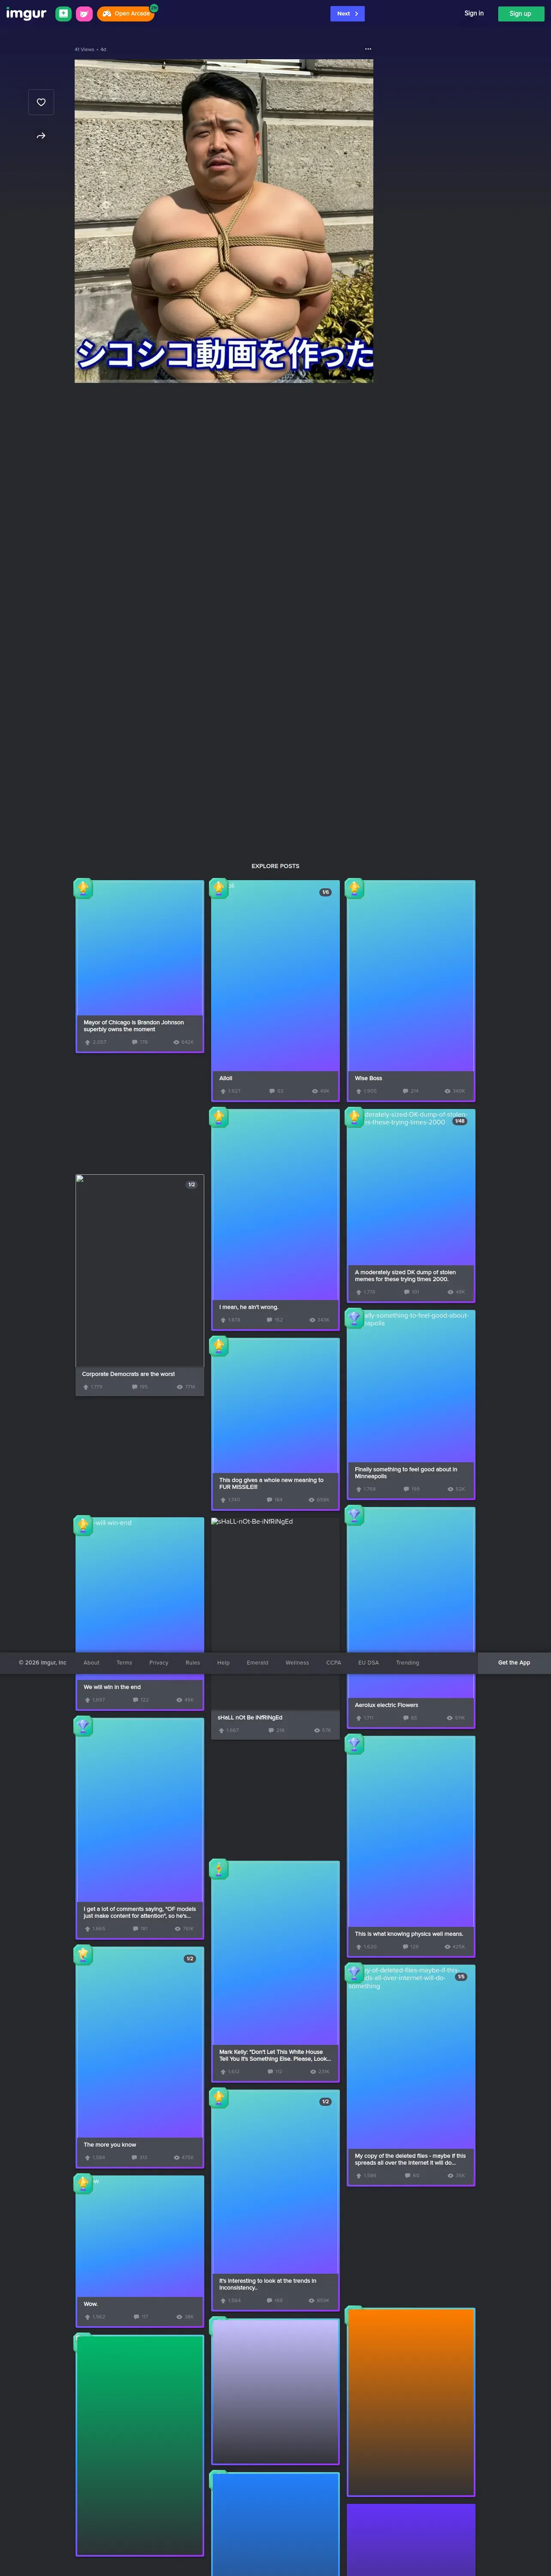Open the moderately sized DK dump post

point(411,1205)
